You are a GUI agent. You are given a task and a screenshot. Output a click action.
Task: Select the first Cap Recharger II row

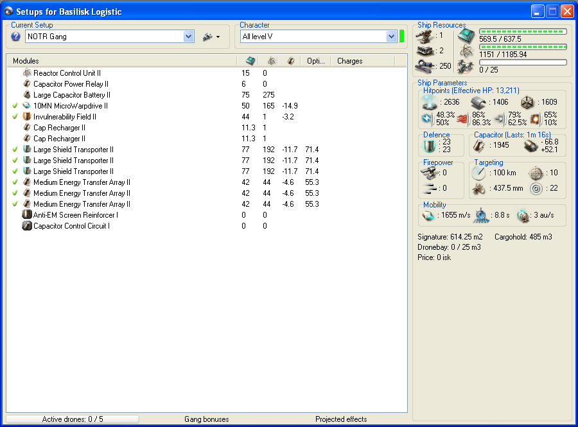pyautogui.click(x=207, y=128)
